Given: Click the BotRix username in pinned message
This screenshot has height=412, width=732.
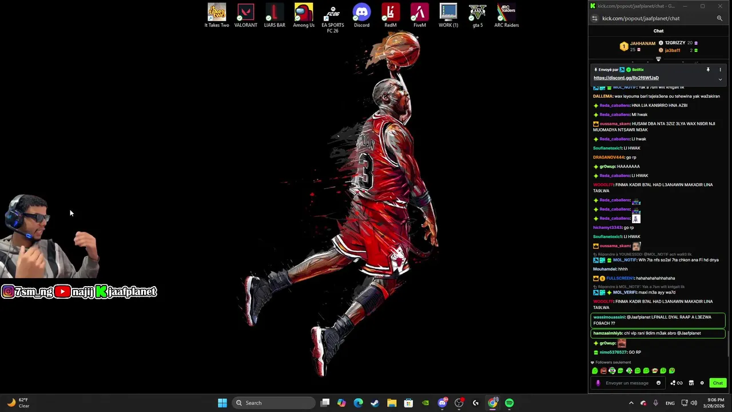Looking at the screenshot, I should tap(638, 70).
